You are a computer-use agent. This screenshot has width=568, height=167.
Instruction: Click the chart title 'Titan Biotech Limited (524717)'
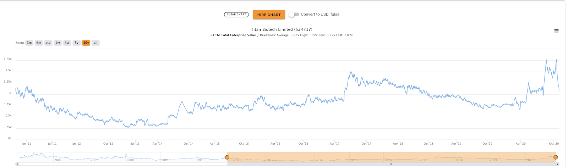(282, 29)
